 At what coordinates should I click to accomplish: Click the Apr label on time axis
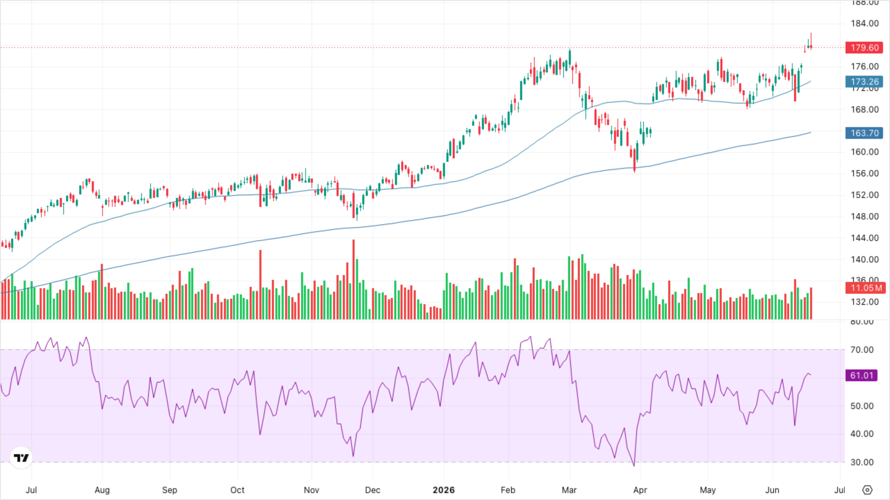pyautogui.click(x=640, y=490)
